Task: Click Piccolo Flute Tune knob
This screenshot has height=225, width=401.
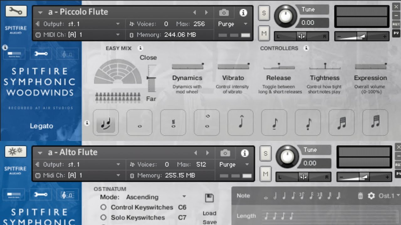Action: tap(285, 16)
